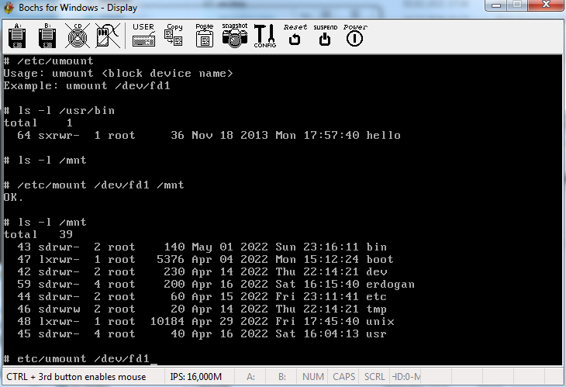This screenshot has width=566, height=387.
Task: Click the Copy toolbar icon
Action: click(x=174, y=36)
